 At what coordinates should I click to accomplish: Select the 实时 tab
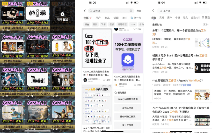162,18
